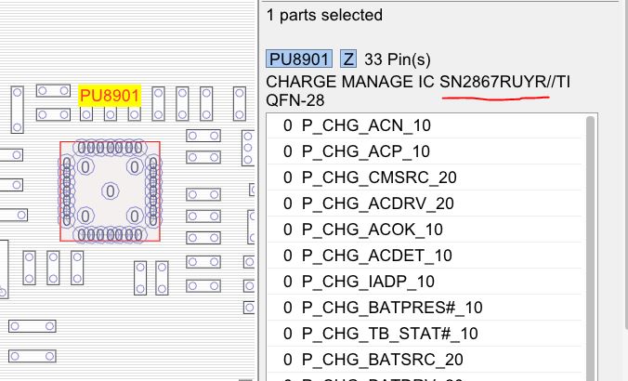Select the P_CHG_CMSRC_20 pin row
The height and width of the screenshot is (381, 628).
(x=425, y=177)
